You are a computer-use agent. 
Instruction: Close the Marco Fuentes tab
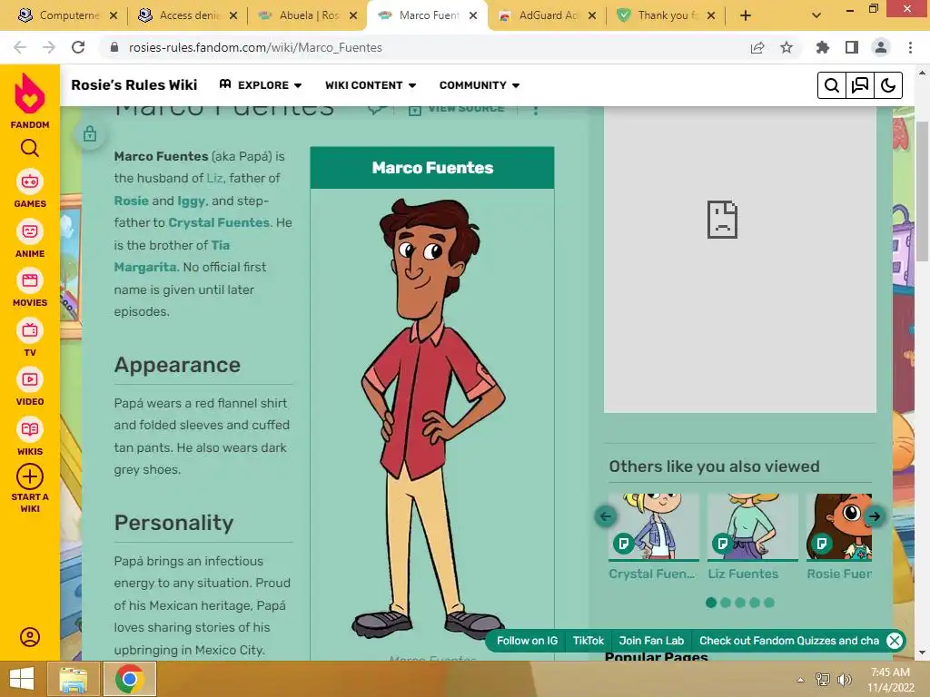[x=473, y=15]
